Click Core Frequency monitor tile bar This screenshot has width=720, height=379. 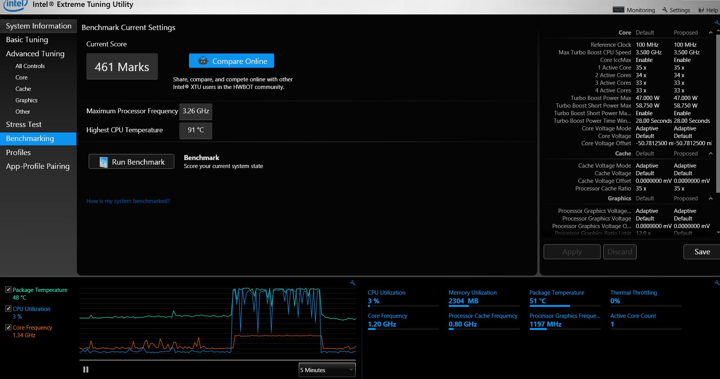403,329
